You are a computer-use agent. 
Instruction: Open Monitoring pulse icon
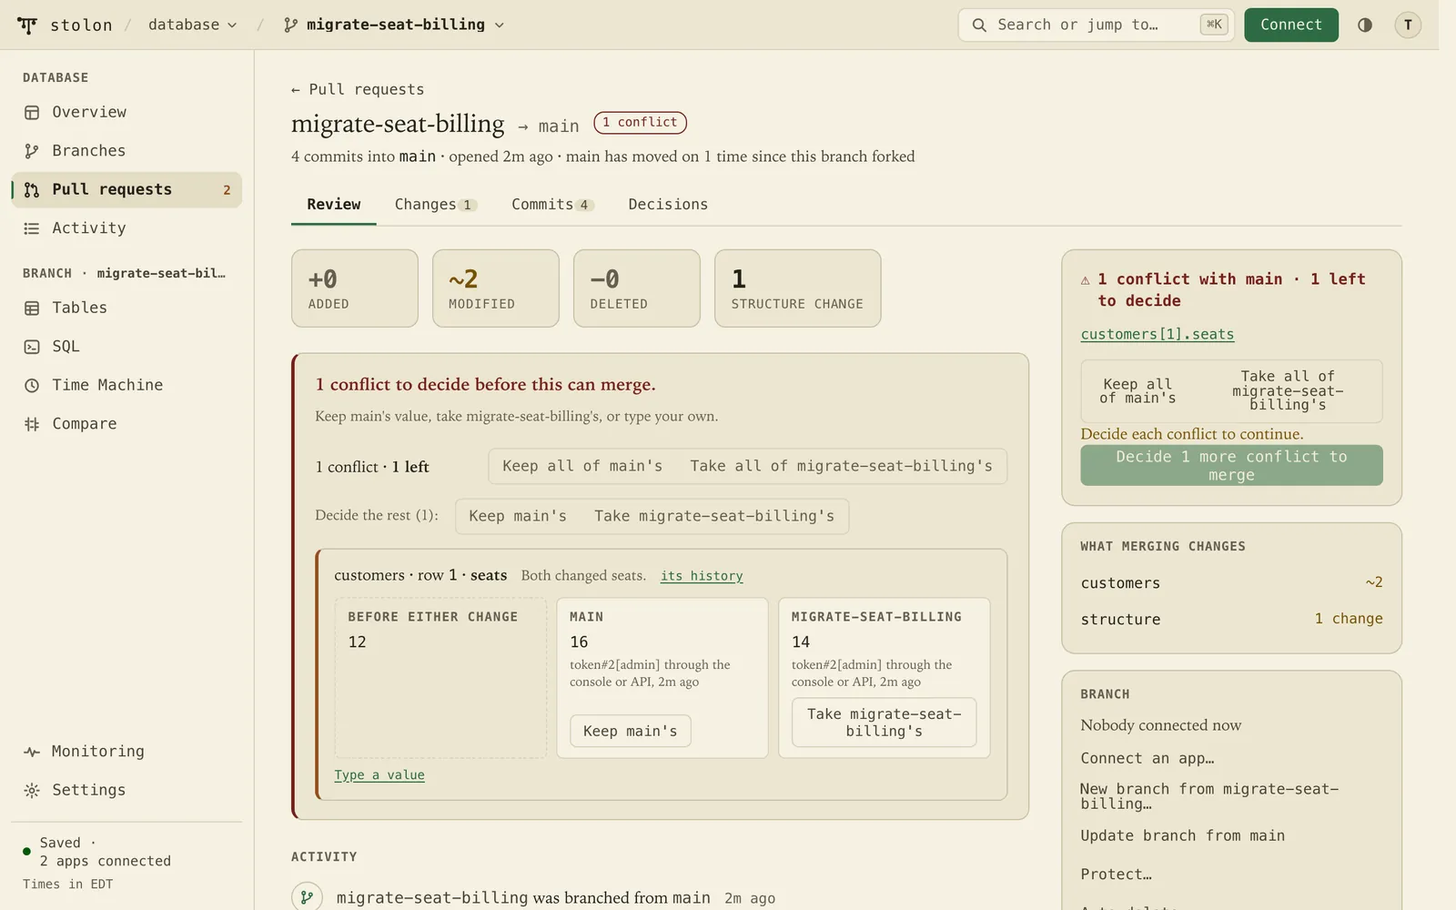tap(32, 752)
